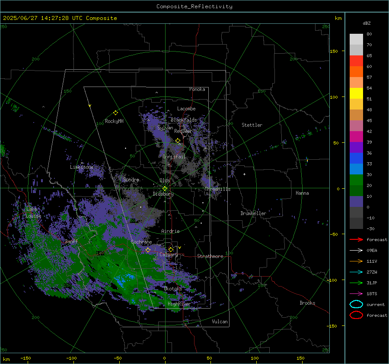
Task: Click the Cochrane label
Action: 141,242
